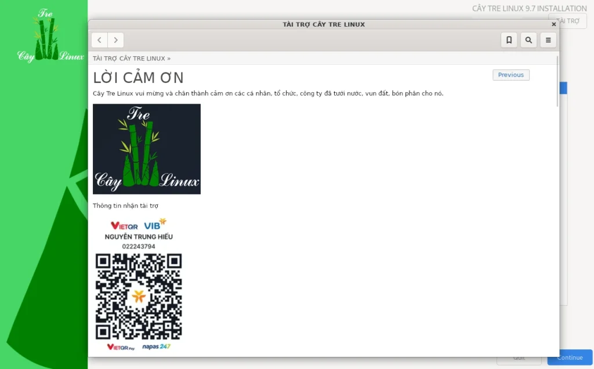Viewport: 594px width, 369px height.
Task: Click the VietQR logo above the name
Action: click(124, 225)
